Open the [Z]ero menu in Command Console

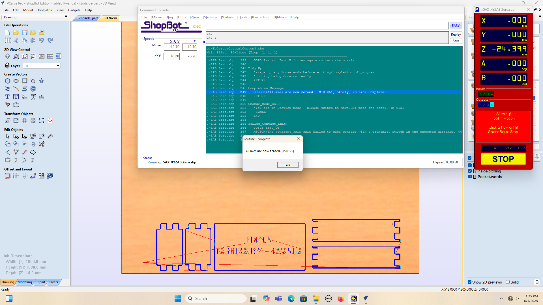194,17
